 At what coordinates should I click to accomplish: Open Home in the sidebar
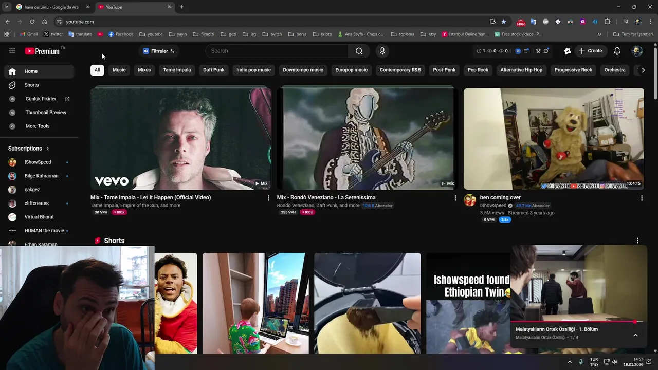pos(39,71)
